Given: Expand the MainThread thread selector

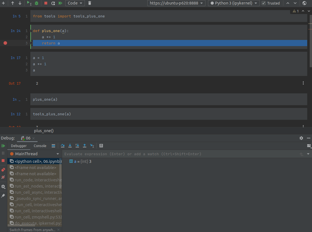Looking at the screenshot, I should 58,154.
